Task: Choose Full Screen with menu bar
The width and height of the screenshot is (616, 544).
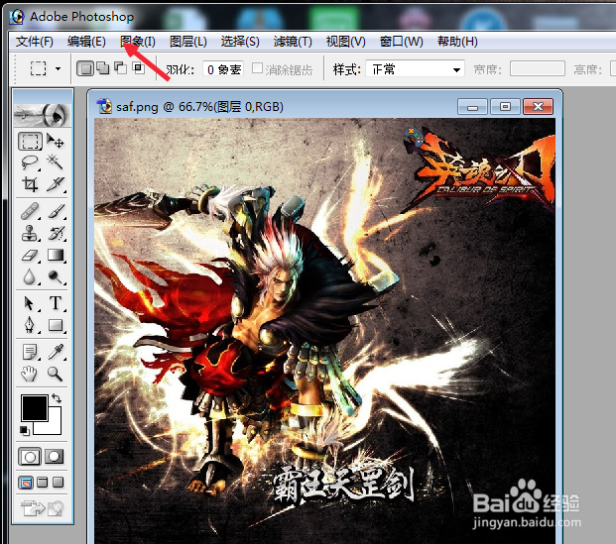Action: [x=42, y=482]
